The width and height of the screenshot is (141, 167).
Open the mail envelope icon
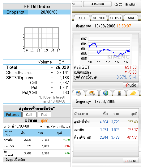[x=121, y=5]
